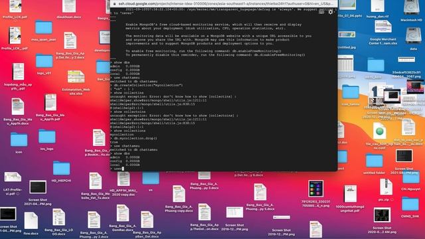The width and height of the screenshot is (425, 239).
Task: Select the Profile_LCK.pdf file at top
Action: coord(15,7)
